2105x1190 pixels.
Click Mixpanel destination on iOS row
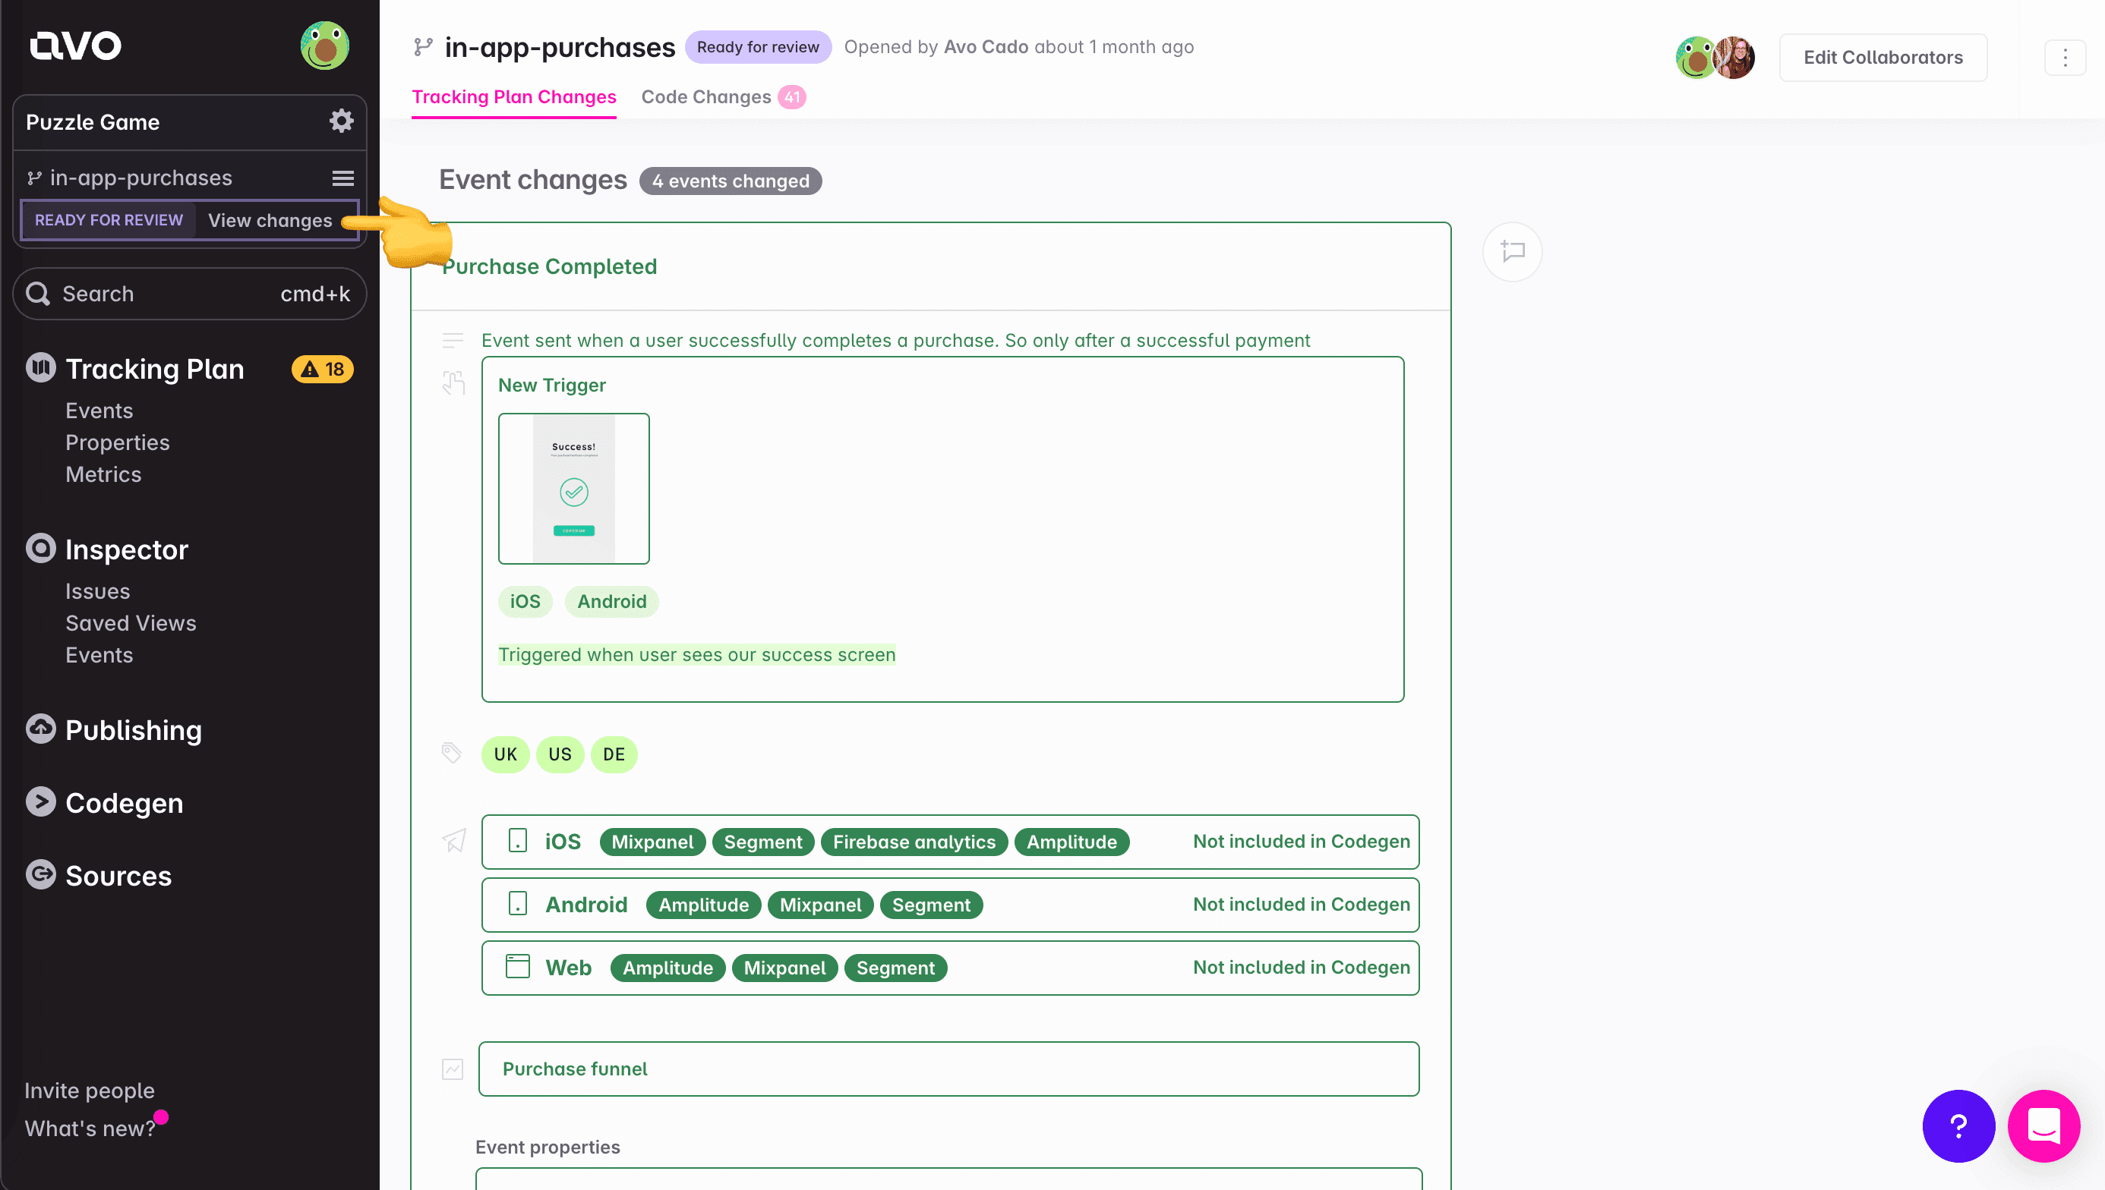tap(652, 842)
